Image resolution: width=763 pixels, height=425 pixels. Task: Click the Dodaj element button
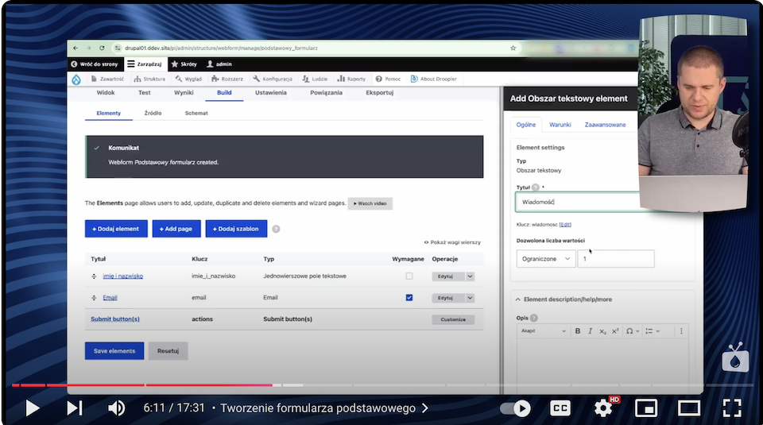point(116,229)
